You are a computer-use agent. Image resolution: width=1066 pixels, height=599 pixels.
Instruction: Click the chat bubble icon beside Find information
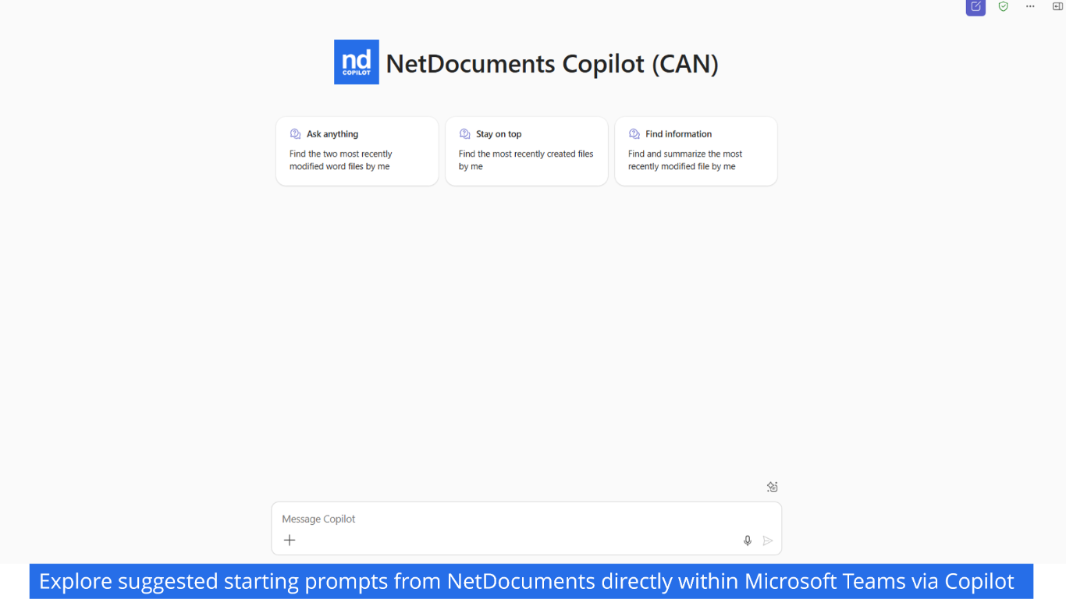pos(634,134)
